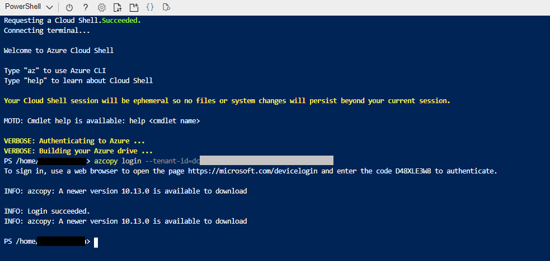
Task: Click the 'Welcome to Azure Cloud Shell' line
Action: [59, 51]
